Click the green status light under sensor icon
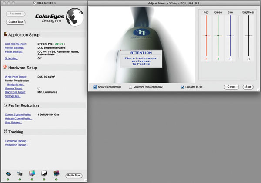Image resolution: width=261 pixels, height=183 pixels. coord(8,180)
